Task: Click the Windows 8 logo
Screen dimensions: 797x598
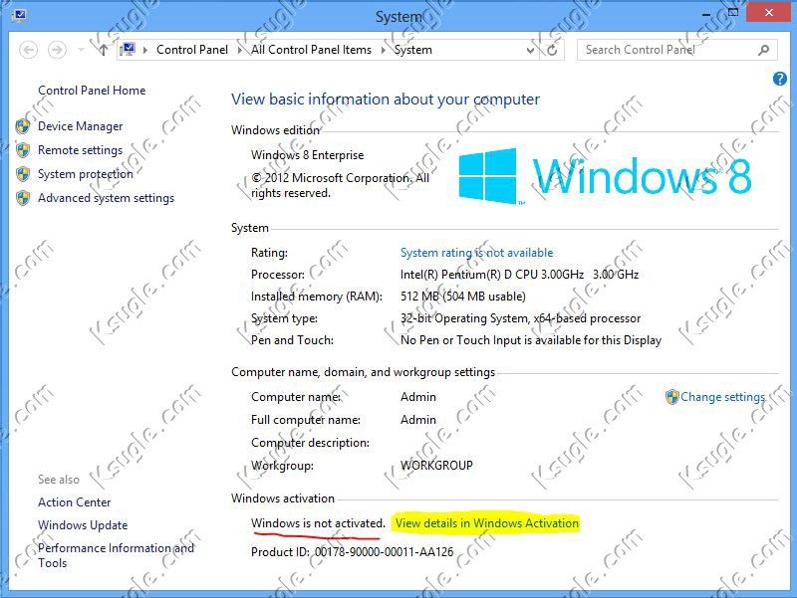Action: [605, 176]
